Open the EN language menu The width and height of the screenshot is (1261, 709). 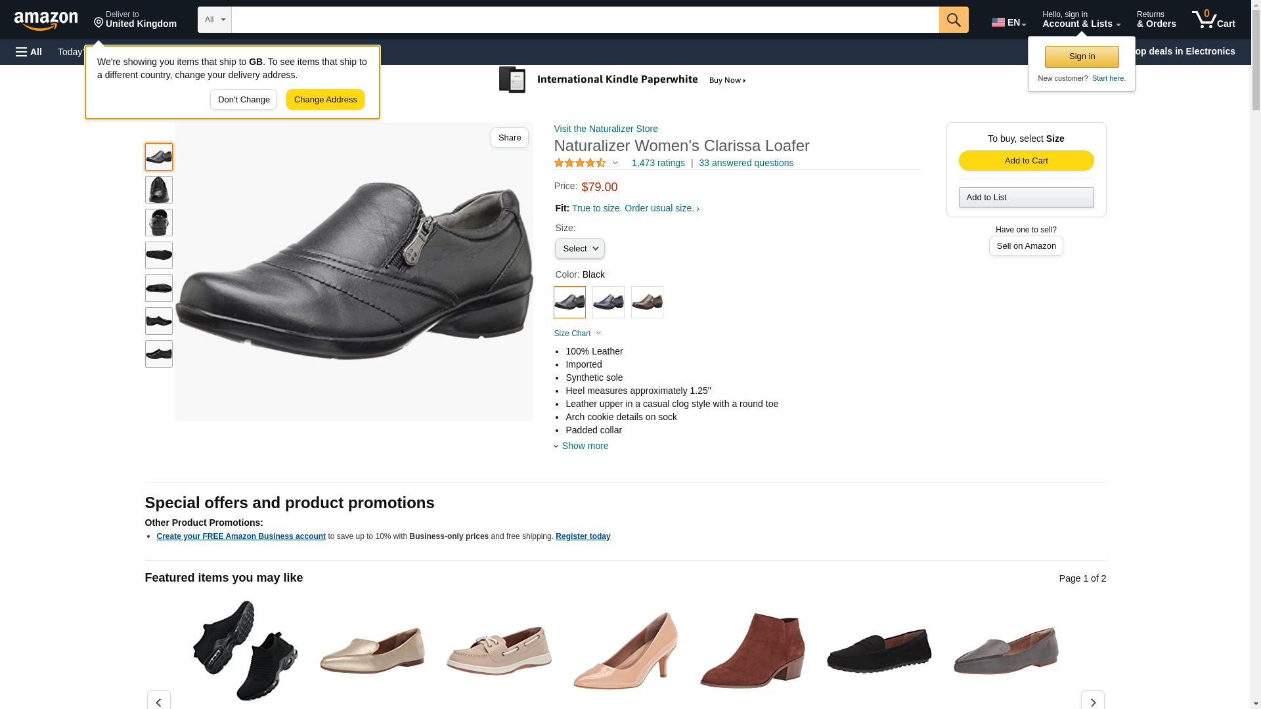tap(1008, 22)
